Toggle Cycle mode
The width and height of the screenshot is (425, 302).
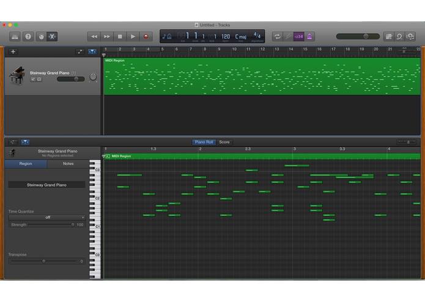point(277,37)
